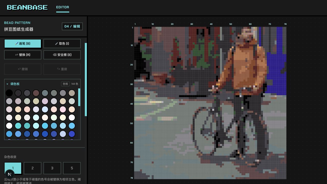Select the pure white palette swatch
Viewport: 327px width, 184px height.
click(9, 126)
